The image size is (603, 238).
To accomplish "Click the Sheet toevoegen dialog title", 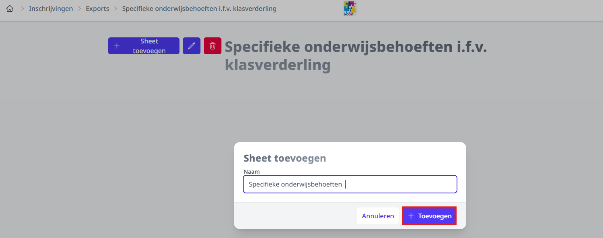I will click(285, 158).
